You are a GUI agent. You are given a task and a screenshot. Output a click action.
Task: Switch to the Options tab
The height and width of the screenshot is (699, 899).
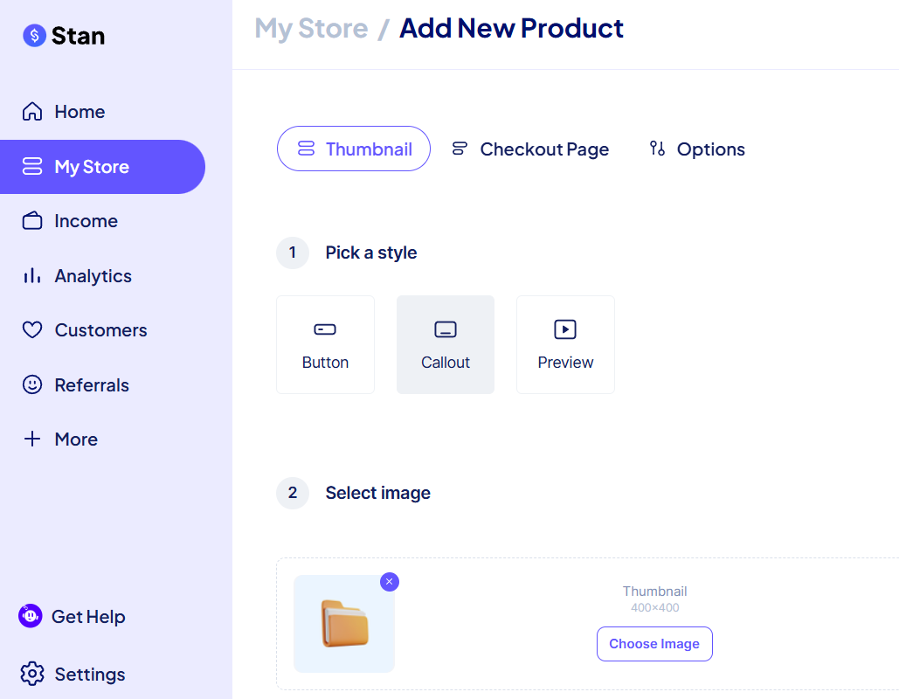tap(697, 149)
